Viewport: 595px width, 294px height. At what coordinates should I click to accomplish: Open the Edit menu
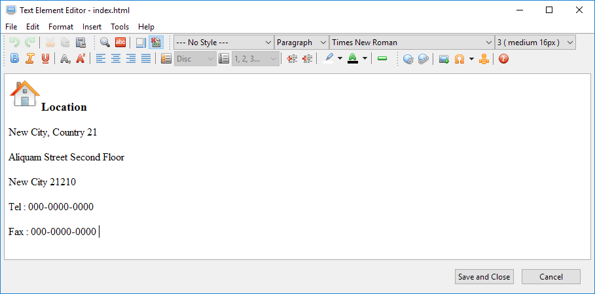click(33, 27)
